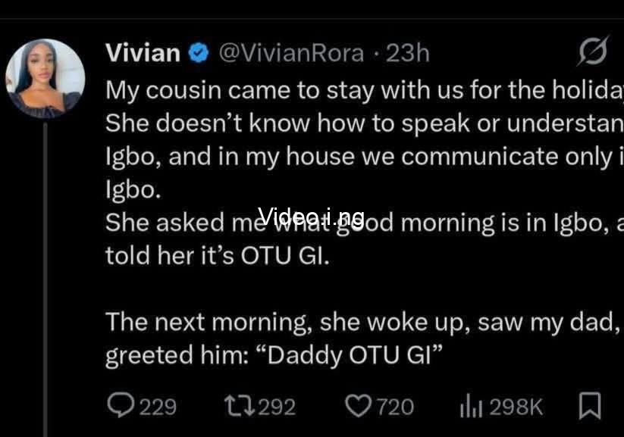Viewport: 624px width, 437px height.
Task: Click the Grok slashed-circle icon
Action: click(591, 53)
